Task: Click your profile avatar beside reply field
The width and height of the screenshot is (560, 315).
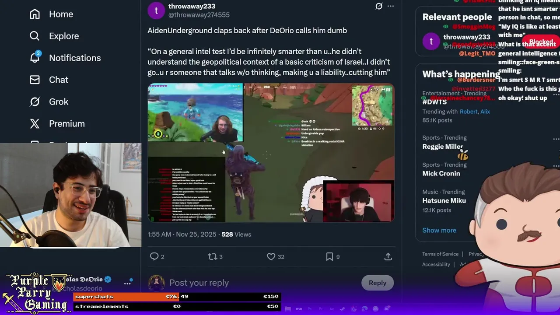Action: click(156, 283)
